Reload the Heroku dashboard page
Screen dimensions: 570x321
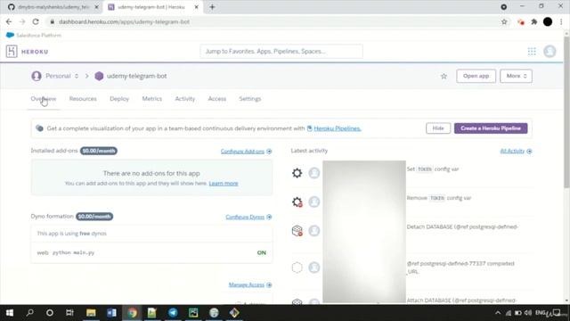(36, 21)
